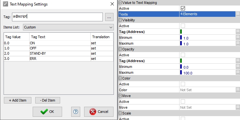Click inside the Tag input field
The height and width of the screenshot is (120, 240).
click(57, 17)
